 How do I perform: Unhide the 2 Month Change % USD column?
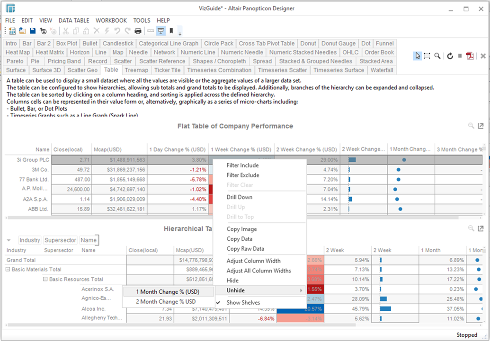[x=166, y=302]
